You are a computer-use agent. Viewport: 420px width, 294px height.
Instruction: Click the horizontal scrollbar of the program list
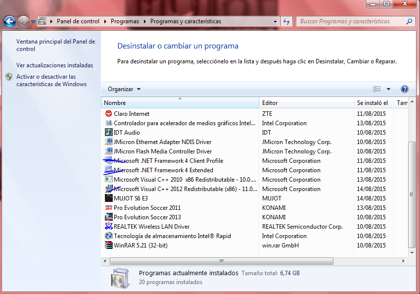click(x=221, y=261)
